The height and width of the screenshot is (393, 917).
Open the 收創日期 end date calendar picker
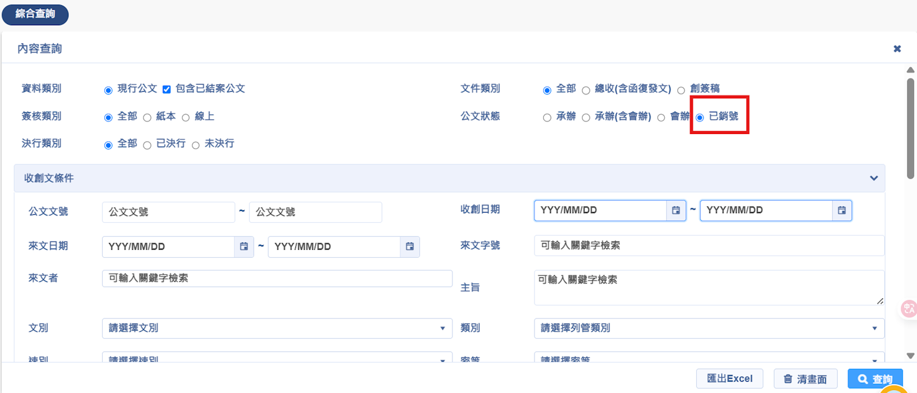(x=841, y=210)
